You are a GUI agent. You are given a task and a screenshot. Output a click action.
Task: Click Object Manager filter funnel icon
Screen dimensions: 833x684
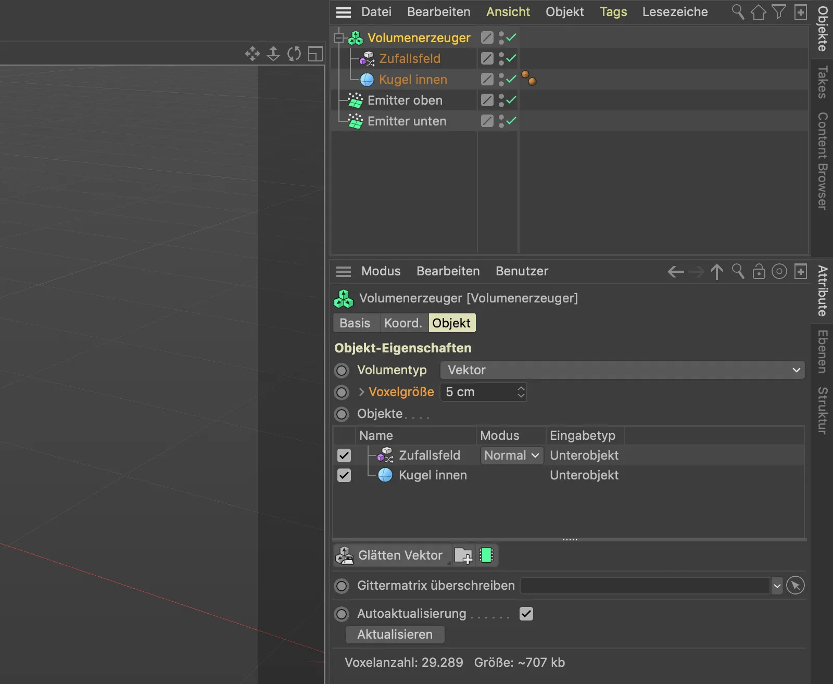pyautogui.click(x=779, y=11)
